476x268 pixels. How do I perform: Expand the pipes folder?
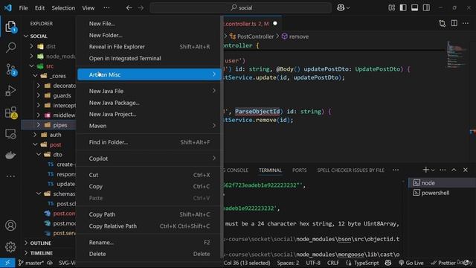click(38, 125)
